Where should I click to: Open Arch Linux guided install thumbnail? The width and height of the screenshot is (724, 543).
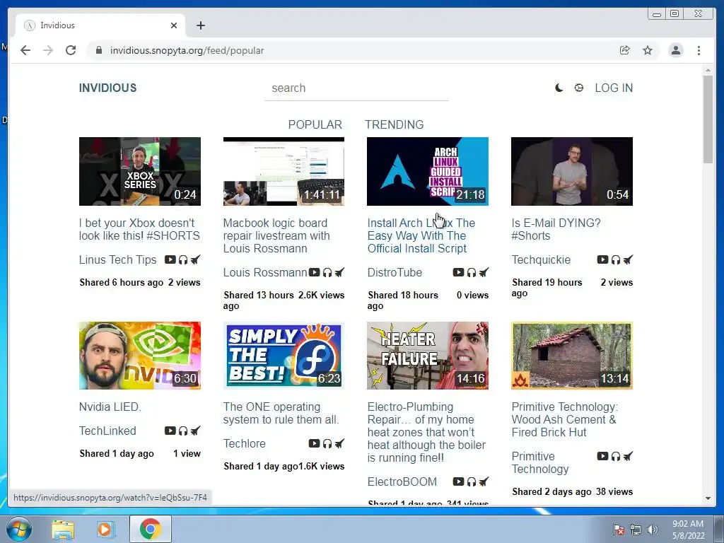tap(428, 171)
